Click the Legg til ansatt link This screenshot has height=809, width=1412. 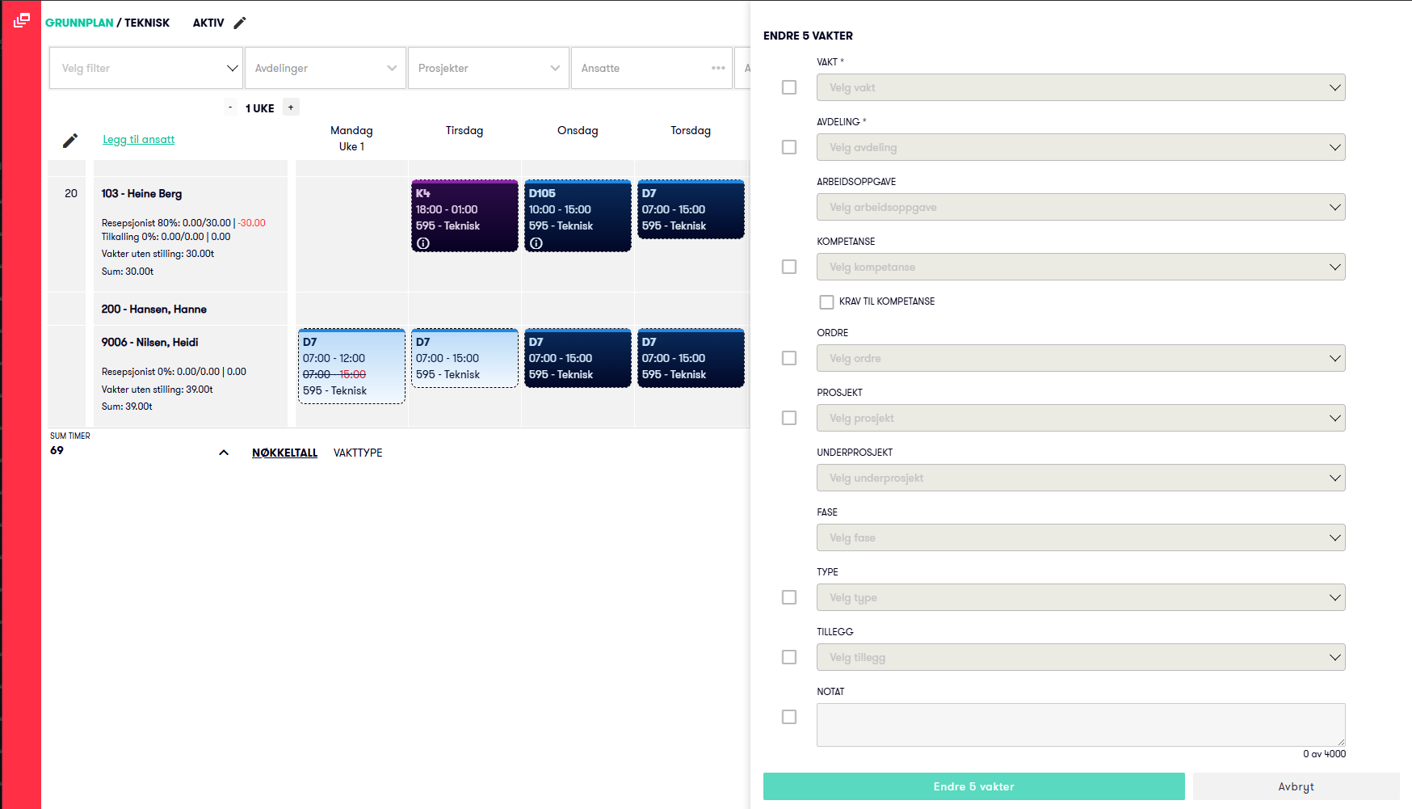tap(138, 140)
